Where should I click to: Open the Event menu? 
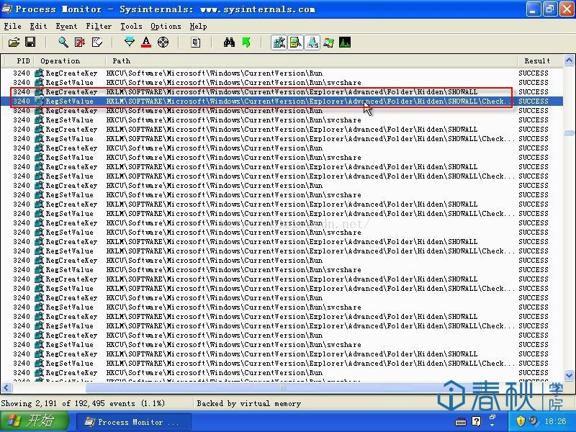[66, 26]
